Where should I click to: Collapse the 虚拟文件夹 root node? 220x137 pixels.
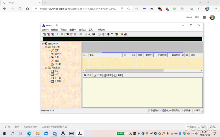(43, 44)
